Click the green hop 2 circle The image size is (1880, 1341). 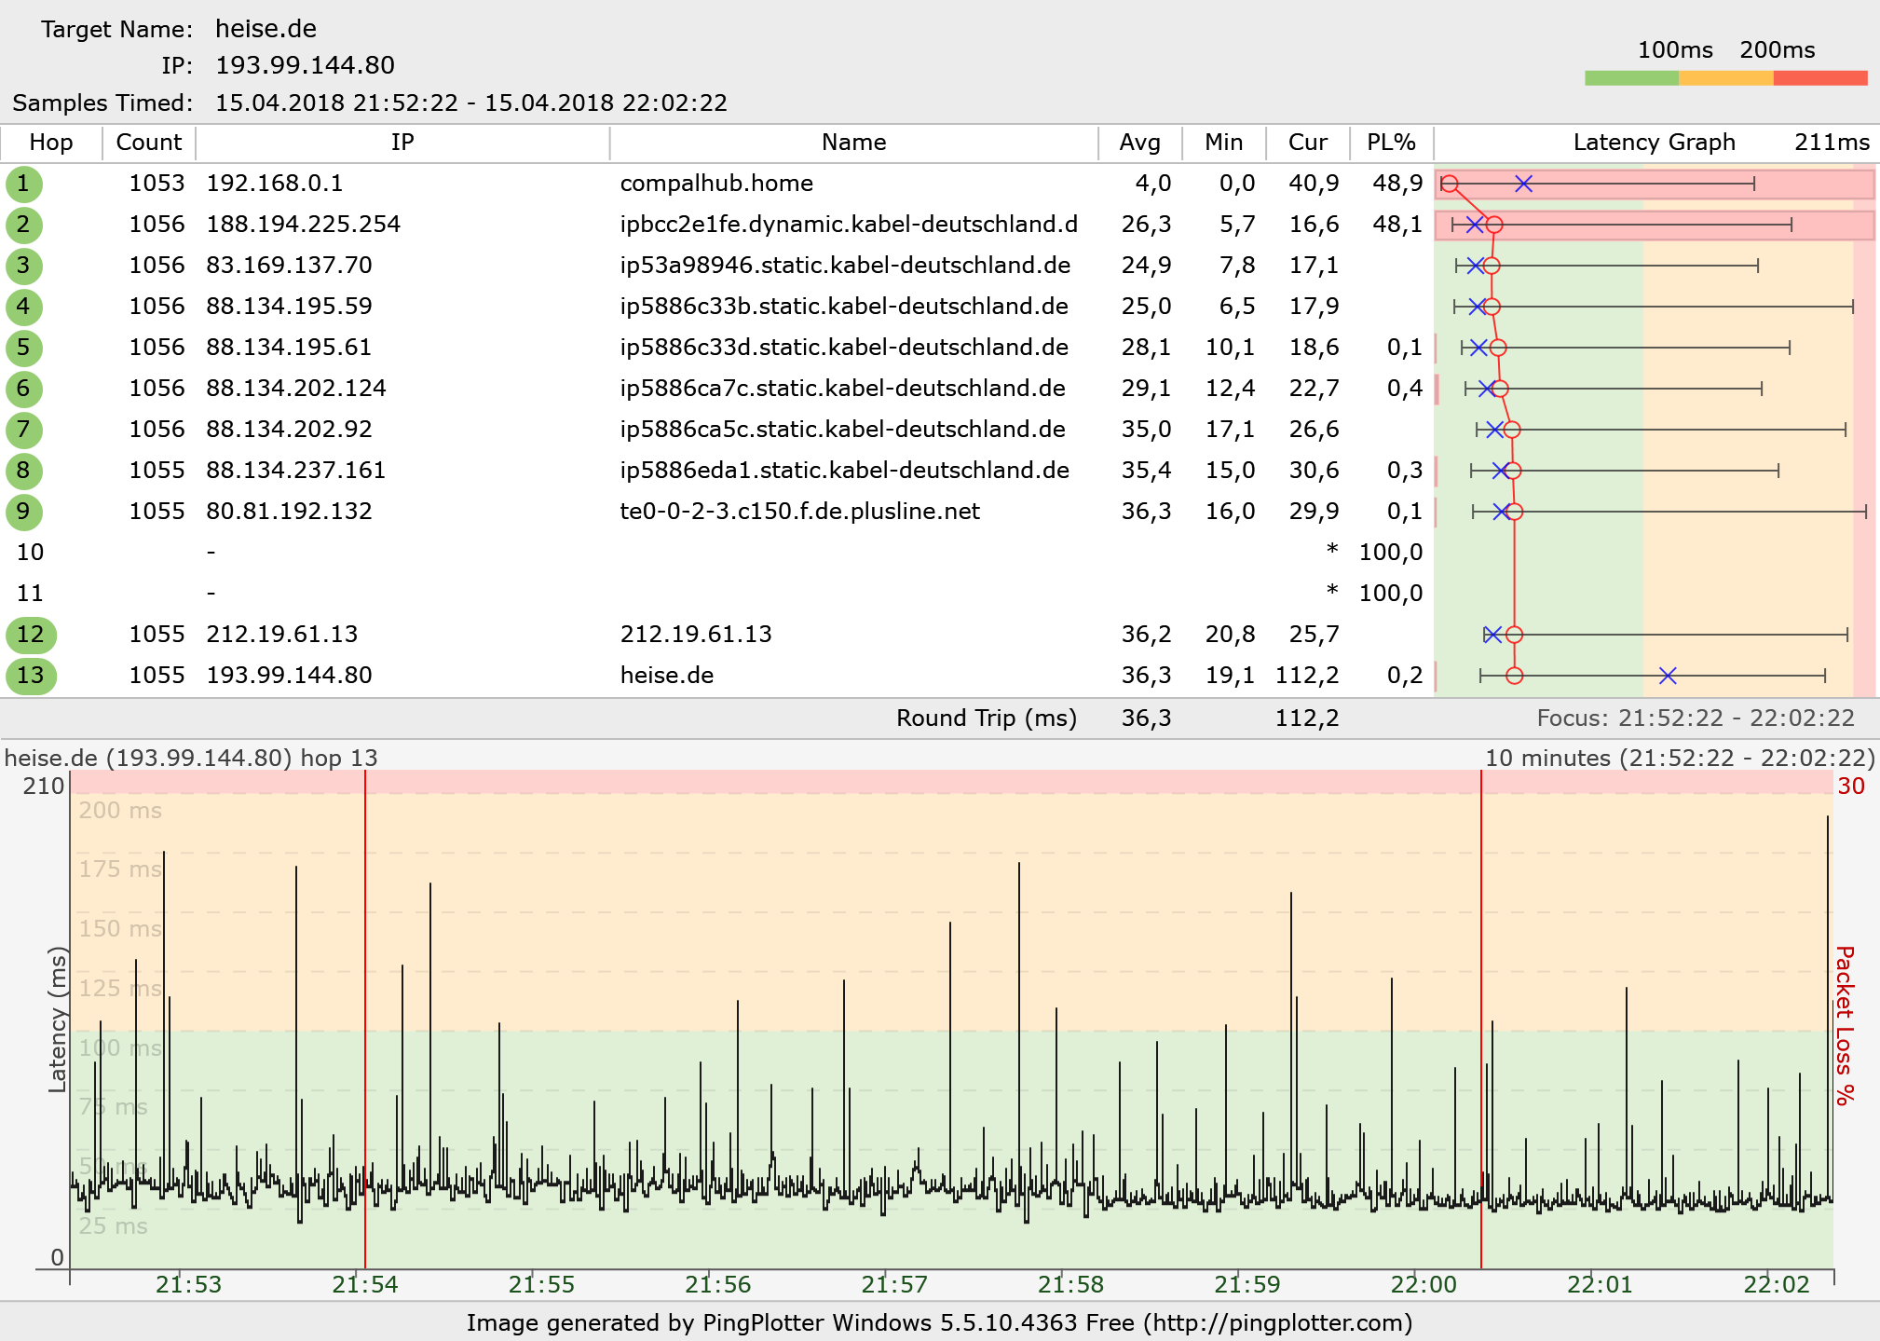[23, 225]
